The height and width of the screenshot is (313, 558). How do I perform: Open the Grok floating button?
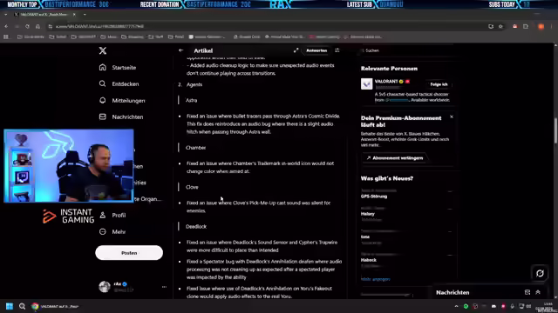[540, 273]
